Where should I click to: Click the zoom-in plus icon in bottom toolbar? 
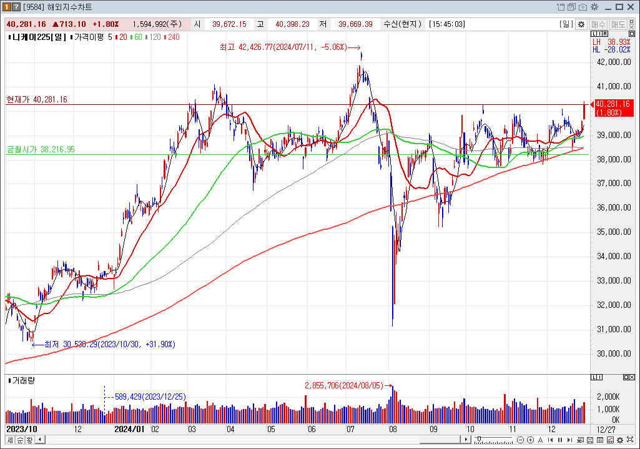click(x=530, y=440)
